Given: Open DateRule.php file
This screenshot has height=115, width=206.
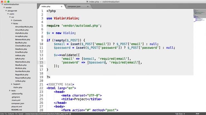Looking at the screenshot, I should click(21, 49).
